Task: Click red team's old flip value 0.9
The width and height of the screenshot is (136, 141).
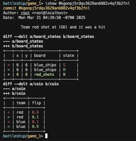Action: (x=35, y=112)
